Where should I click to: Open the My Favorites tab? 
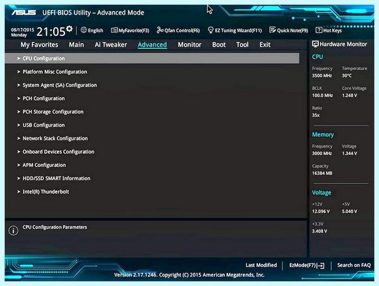(39, 45)
